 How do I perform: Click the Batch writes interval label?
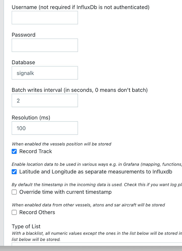[80, 90]
